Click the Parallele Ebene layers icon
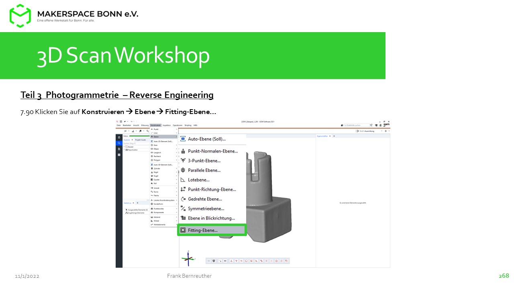 point(183,170)
